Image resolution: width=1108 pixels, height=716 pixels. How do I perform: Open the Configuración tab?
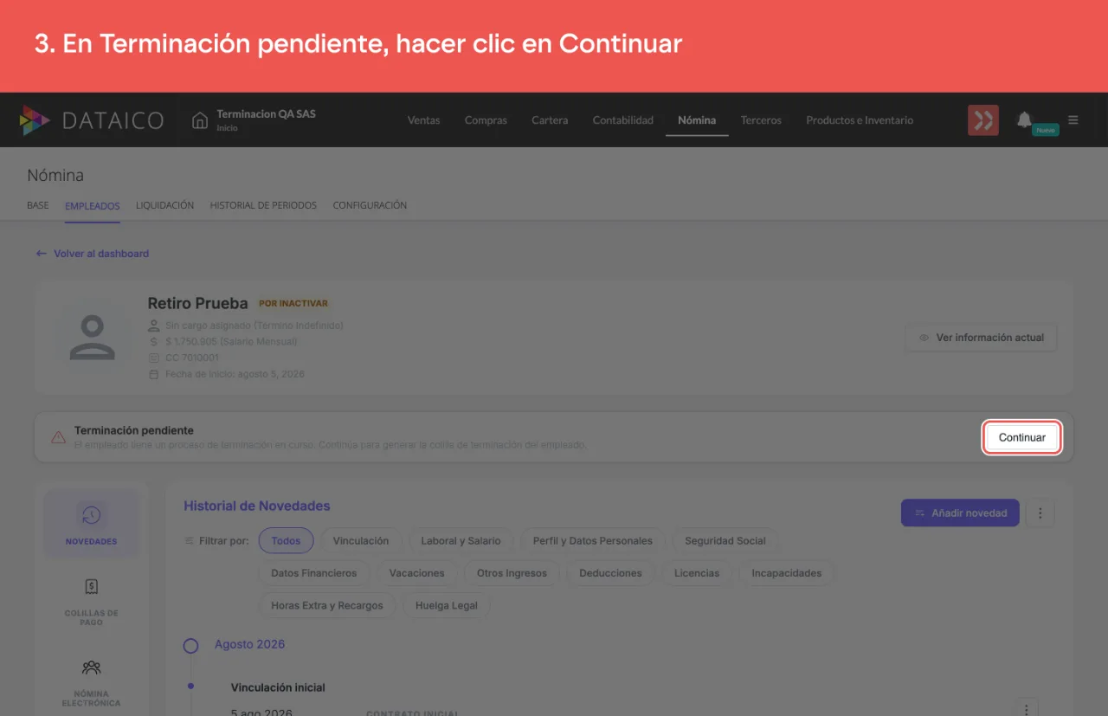point(370,205)
